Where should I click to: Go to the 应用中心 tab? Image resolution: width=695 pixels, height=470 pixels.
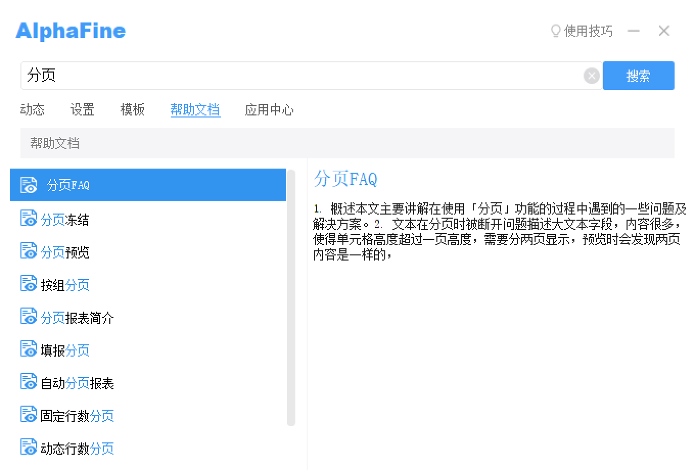[x=269, y=110]
